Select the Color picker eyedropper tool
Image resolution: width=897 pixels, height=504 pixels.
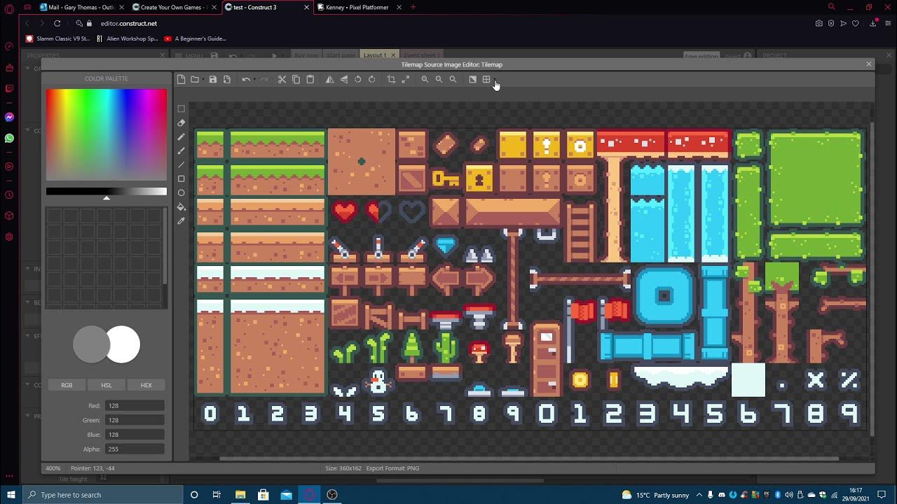(181, 220)
